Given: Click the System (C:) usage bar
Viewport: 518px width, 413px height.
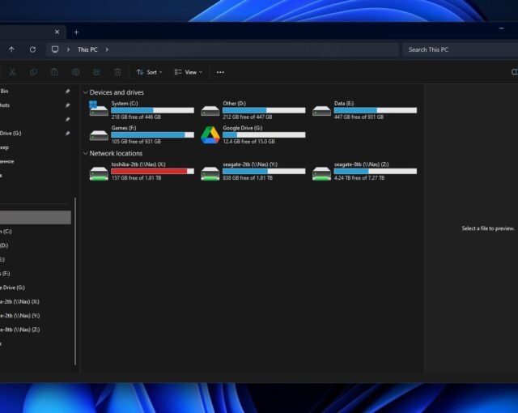Looking at the screenshot, I should click(x=153, y=110).
